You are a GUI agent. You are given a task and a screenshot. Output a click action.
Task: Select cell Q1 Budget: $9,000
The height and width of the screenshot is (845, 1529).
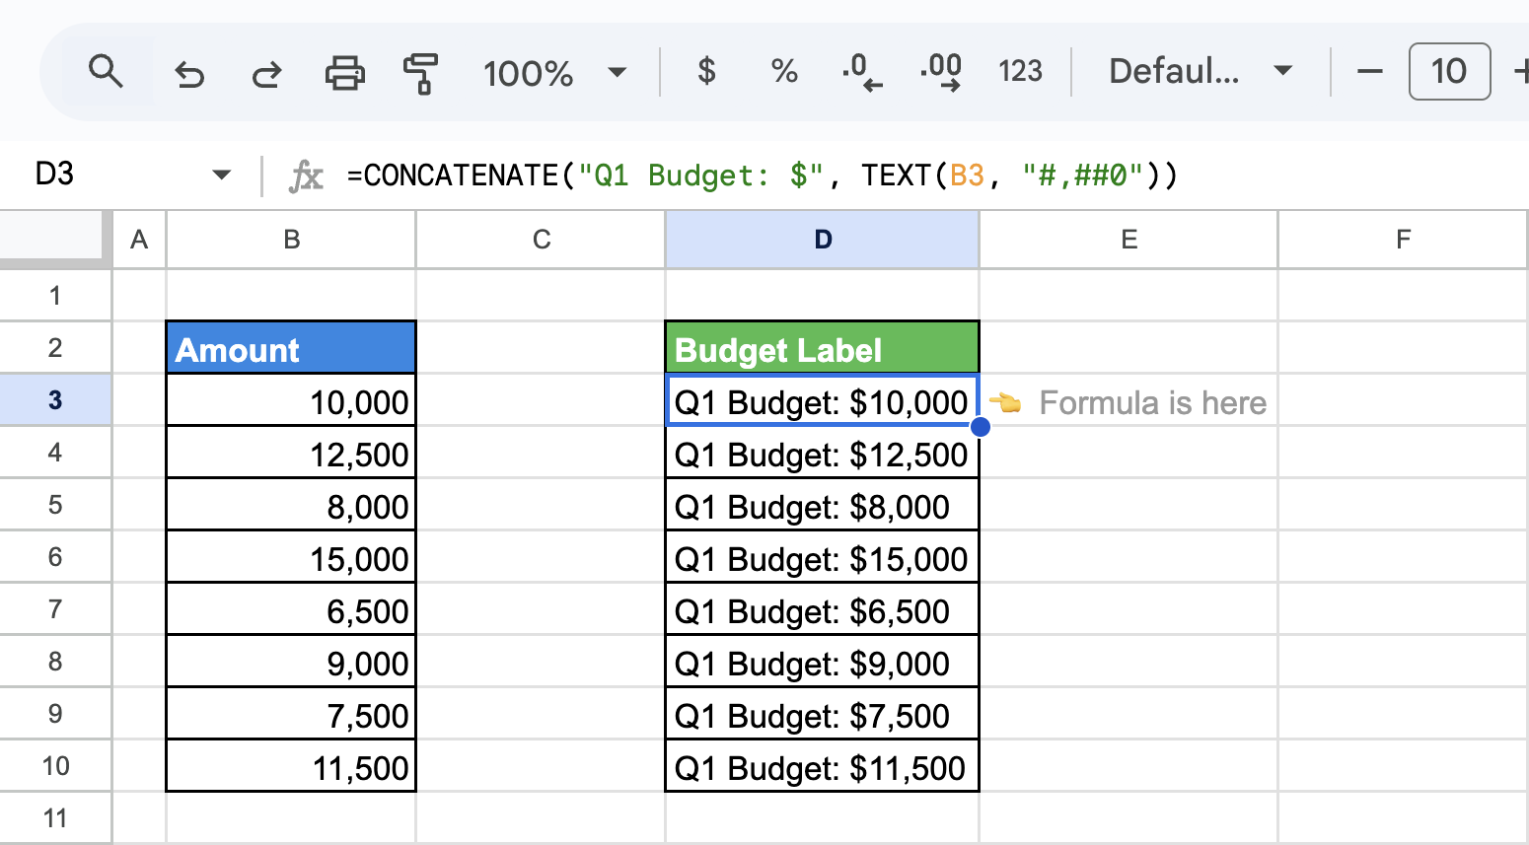823,661
